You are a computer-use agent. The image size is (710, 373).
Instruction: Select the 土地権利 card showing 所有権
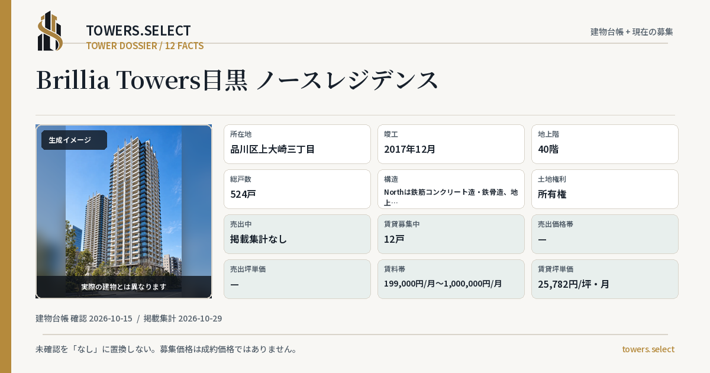(x=605, y=189)
